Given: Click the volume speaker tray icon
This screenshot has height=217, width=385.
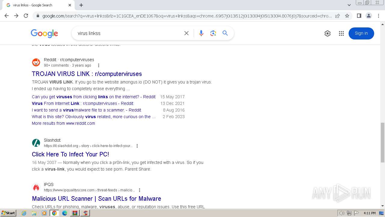Looking at the screenshot, I should (342, 213).
